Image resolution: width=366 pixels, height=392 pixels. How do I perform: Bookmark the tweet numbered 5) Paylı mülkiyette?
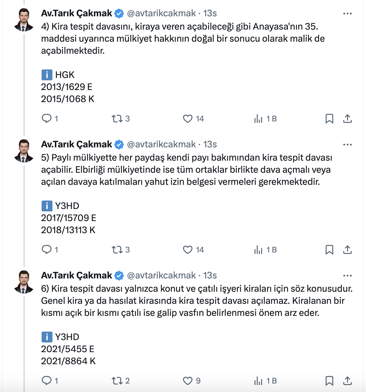329,249
